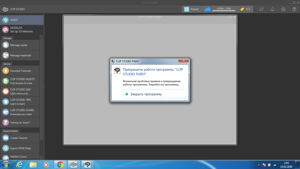Viewport: 300px width, 169px height.
Task: Open the Having an issue? entry
Action: point(20,122)
